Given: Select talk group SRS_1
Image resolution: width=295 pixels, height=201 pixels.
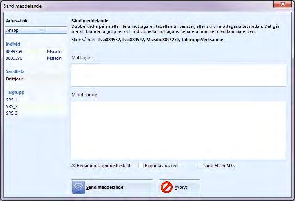Looking at the screenshot, I should pos(12,100).
